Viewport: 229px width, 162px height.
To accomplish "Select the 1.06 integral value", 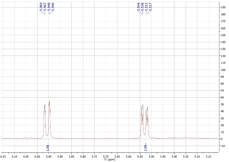I will (x=145, y=148).
